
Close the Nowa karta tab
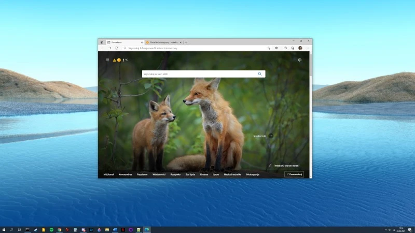tap(142, 42)
